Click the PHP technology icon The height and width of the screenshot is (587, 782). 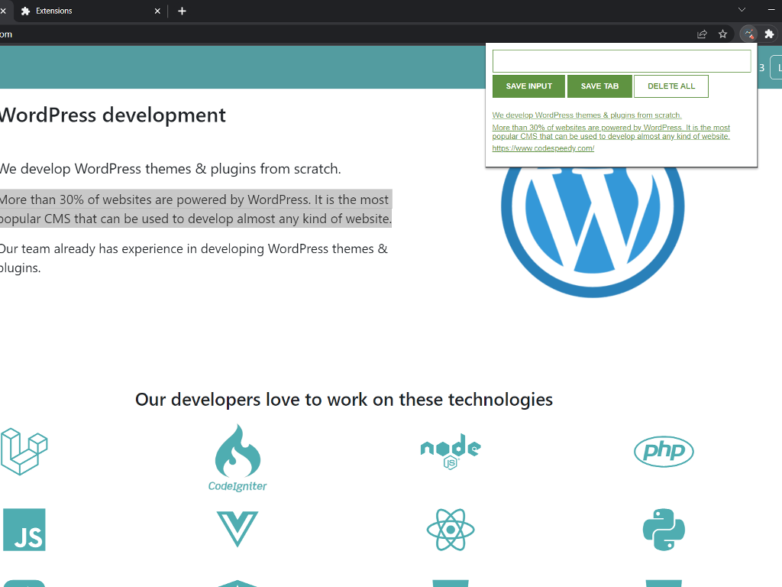pyautogui.click(x=664, y=452)
